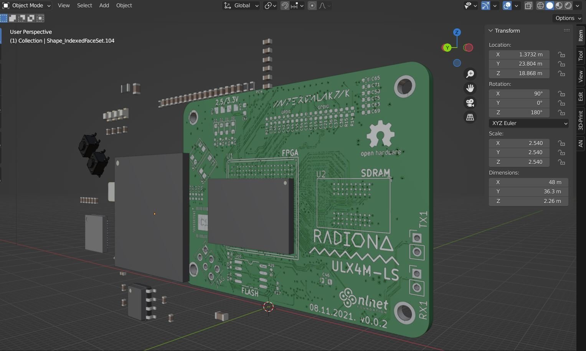Image resolution: width=586 pixels, height=351 pixels.
Task: Click the Transform panel drag grip
Action: pyautogui.click(x=567, y=31)
